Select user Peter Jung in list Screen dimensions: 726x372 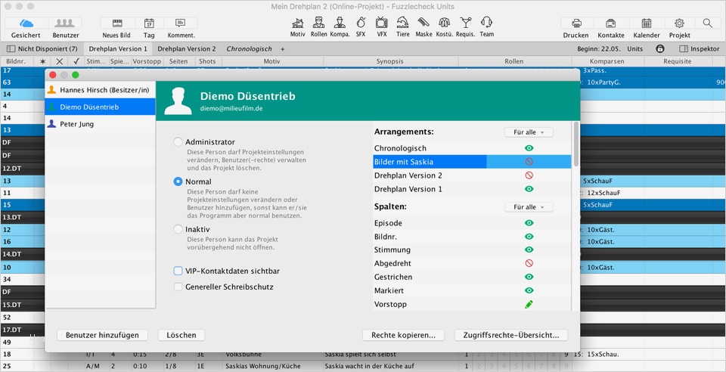click(77, 124)
